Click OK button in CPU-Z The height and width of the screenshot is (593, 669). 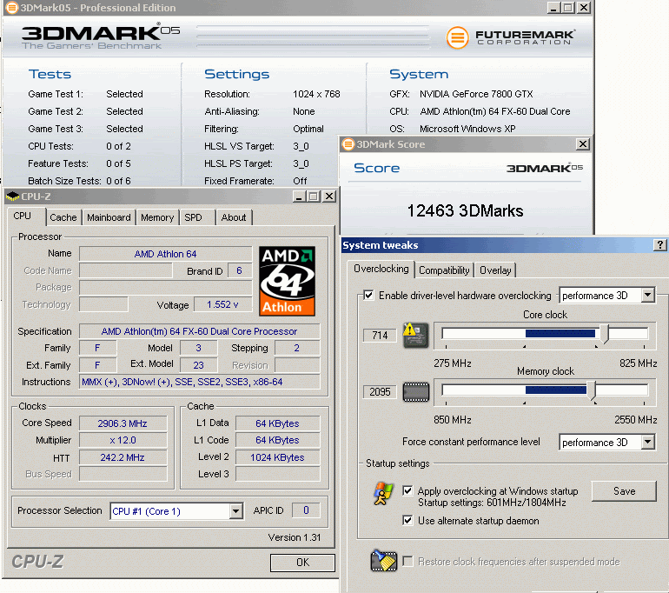click(x=302, y=563)
